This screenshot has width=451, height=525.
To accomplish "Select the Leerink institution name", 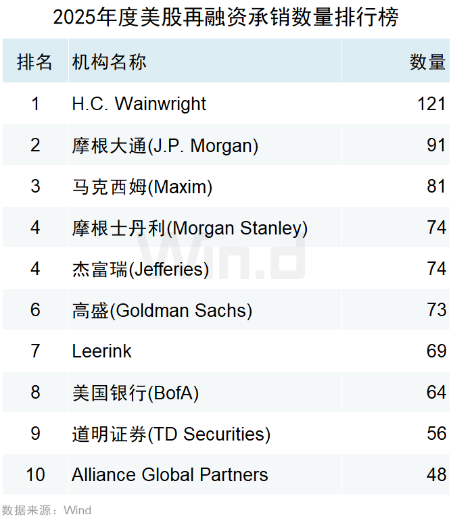I will (x=101, y=351).
